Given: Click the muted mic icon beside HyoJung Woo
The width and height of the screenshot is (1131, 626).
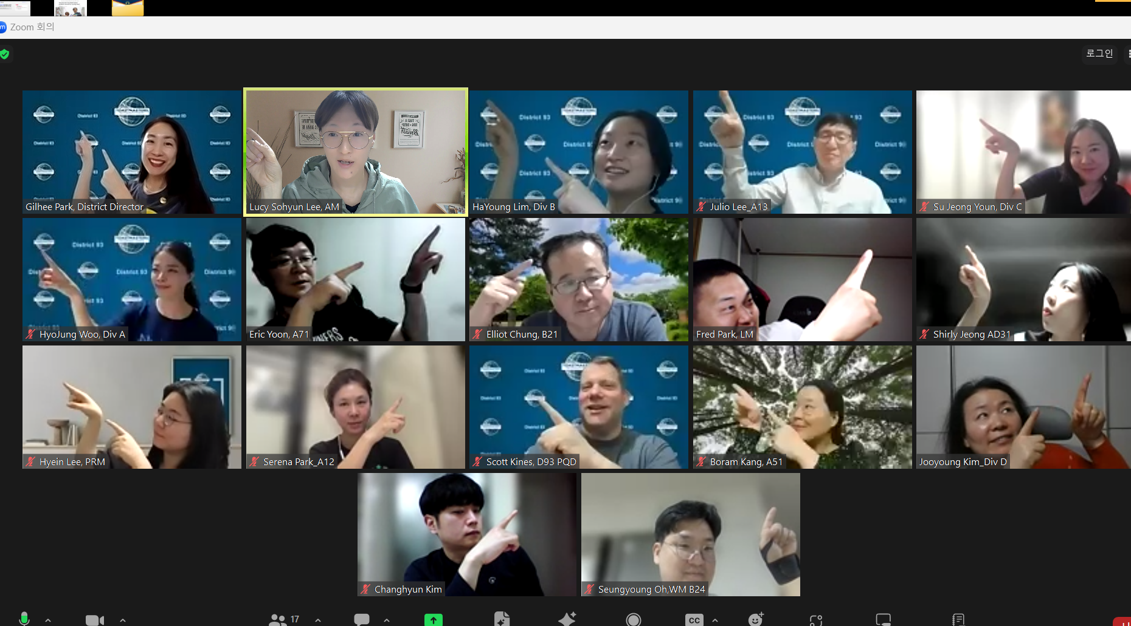Looking at the screenshot, I should click(30, 334).
